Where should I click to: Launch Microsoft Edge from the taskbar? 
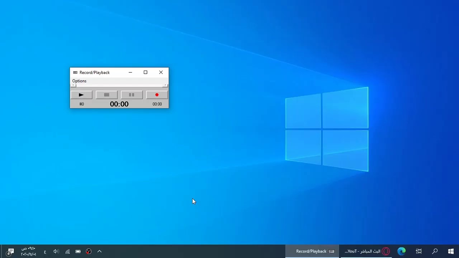[401, 251]
